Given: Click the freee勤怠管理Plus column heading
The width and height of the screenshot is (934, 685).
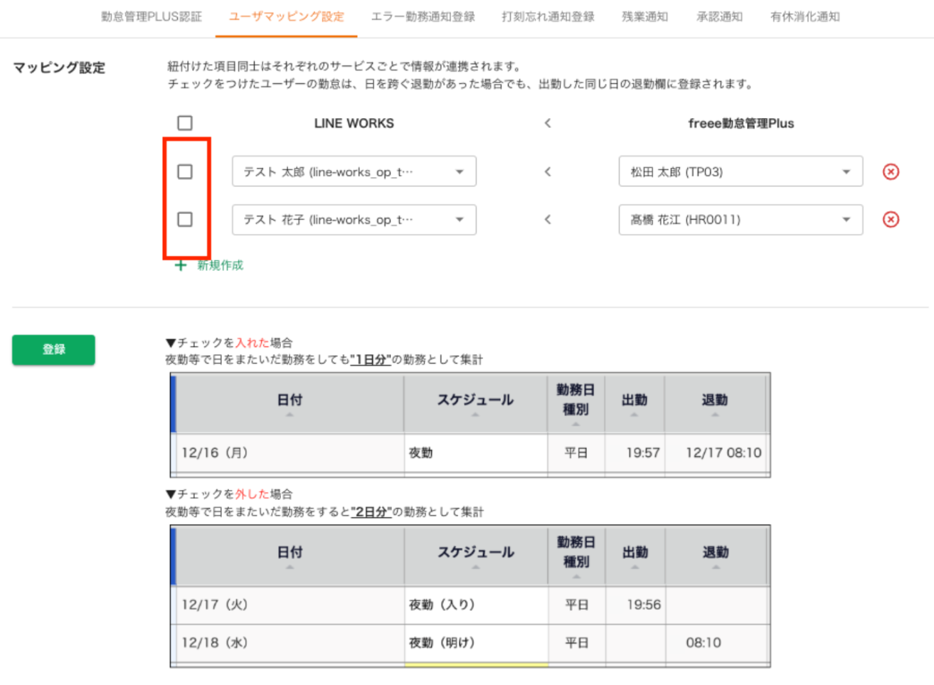Looking at the screenshot, I should (x=741, y=123).
